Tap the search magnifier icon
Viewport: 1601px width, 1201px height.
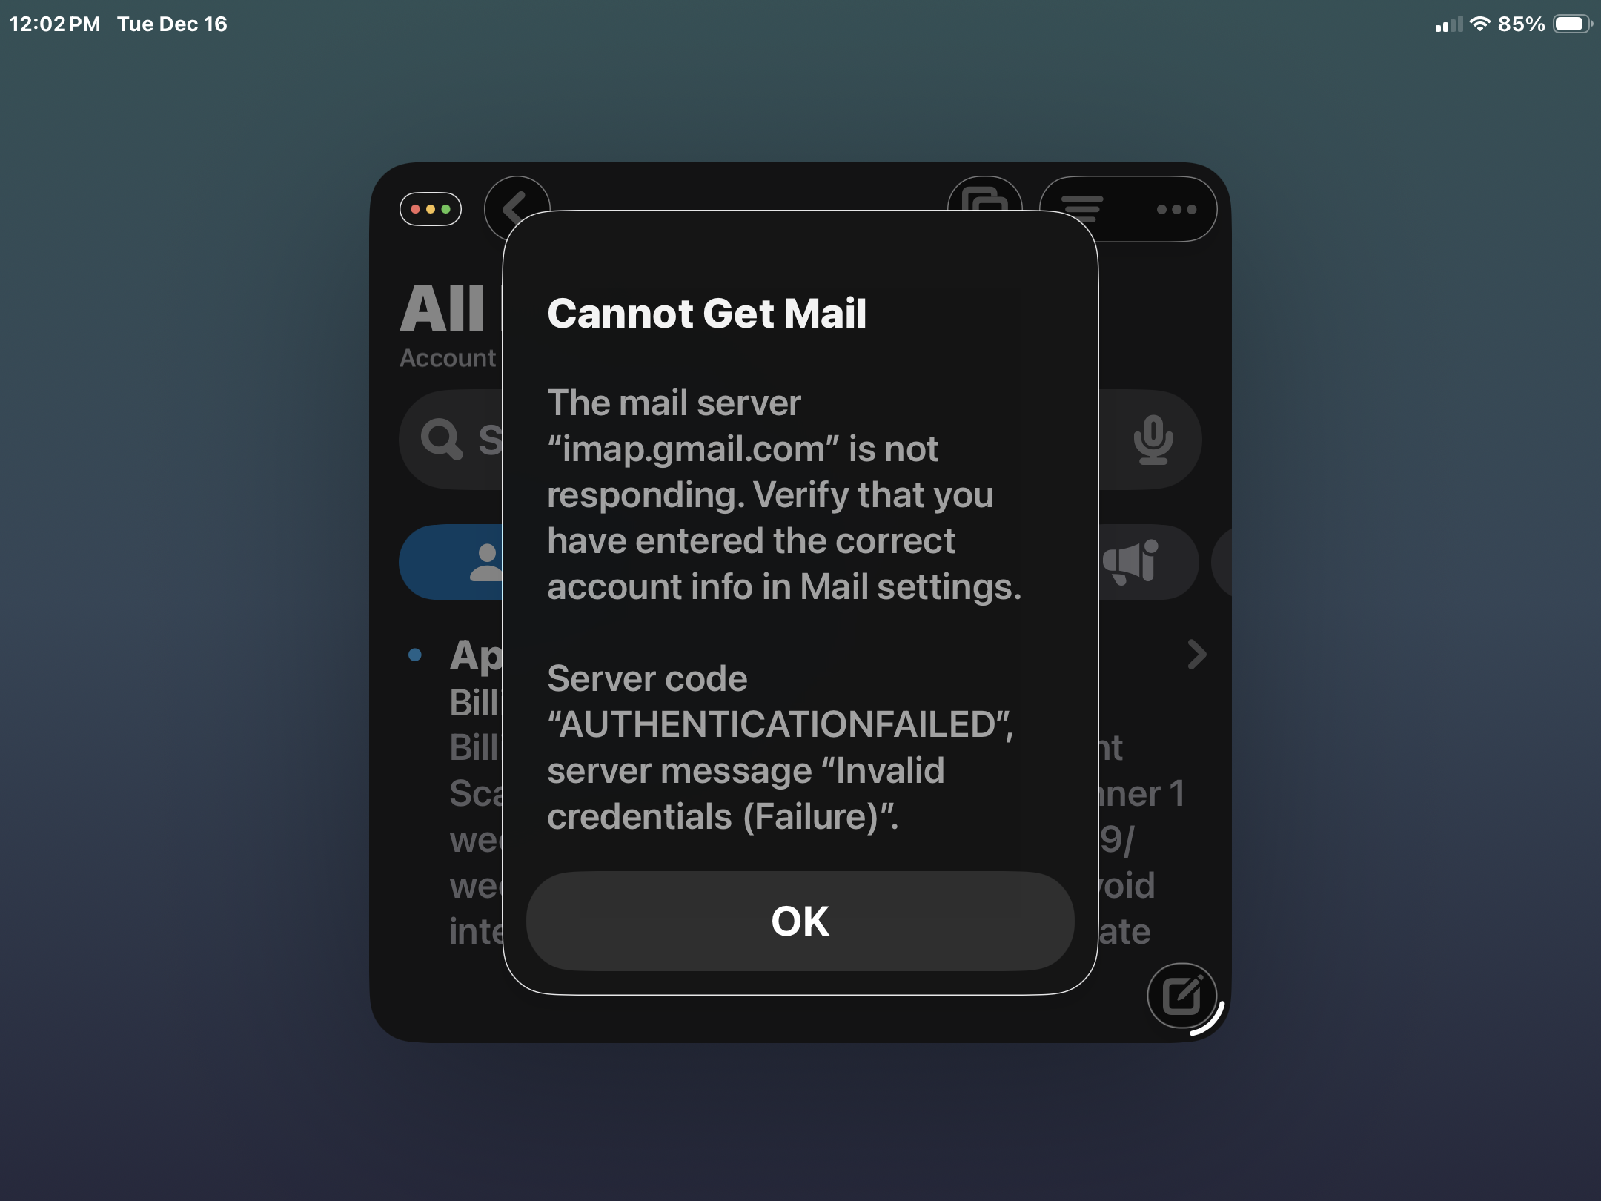coord(442,439)
